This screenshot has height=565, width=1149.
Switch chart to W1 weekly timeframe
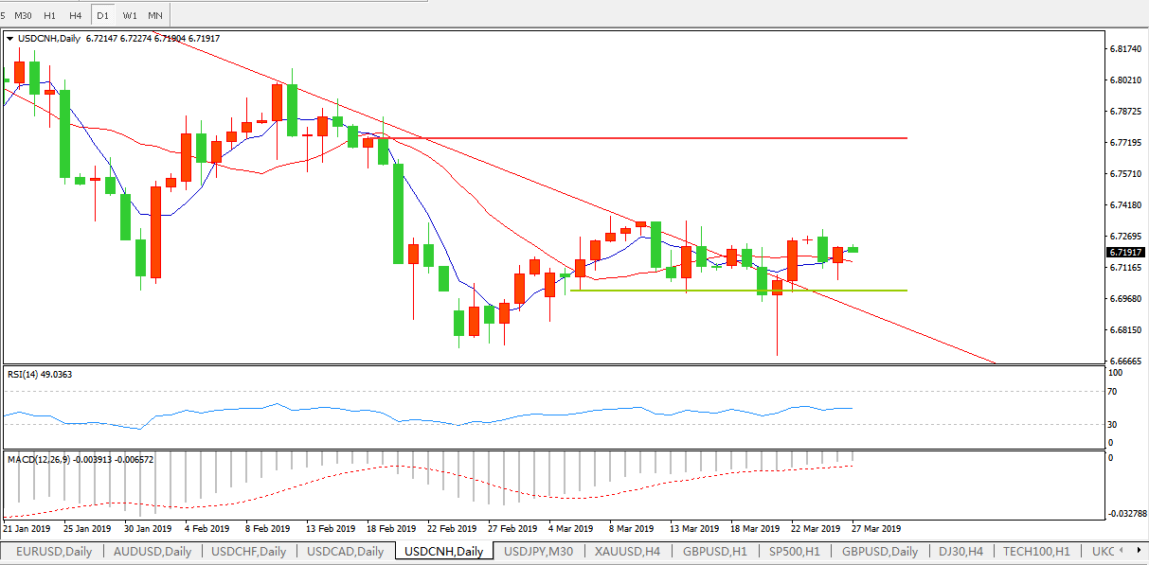130,16
